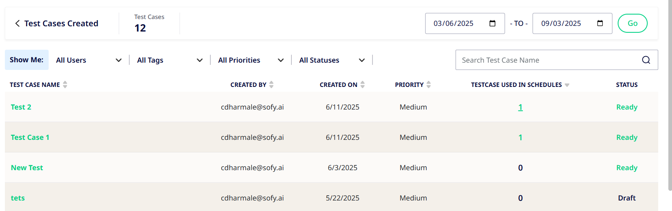Click the vertical scrollbar on the right

(x=670, y=95)
